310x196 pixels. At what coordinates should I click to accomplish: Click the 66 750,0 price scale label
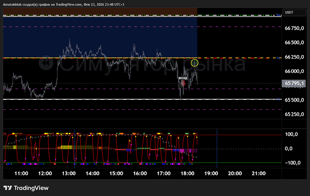click(294, 28)
